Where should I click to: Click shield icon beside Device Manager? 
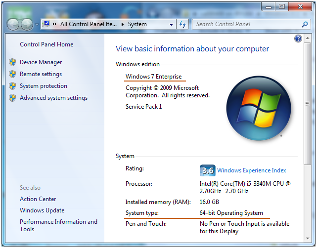coord(12,62)
